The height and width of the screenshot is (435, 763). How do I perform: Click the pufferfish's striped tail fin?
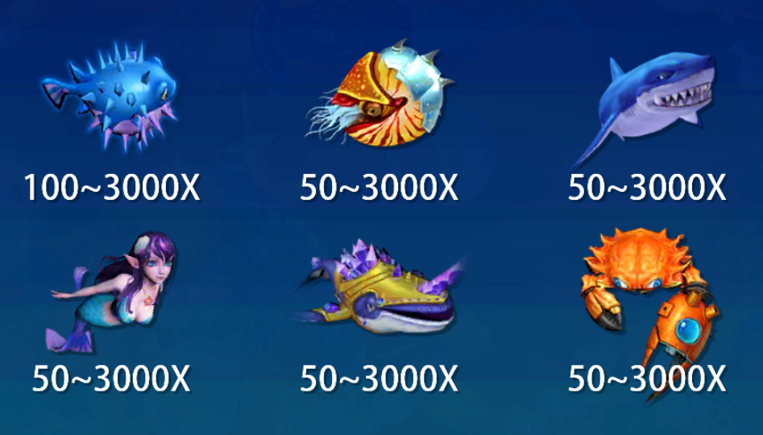pos(55,93)
